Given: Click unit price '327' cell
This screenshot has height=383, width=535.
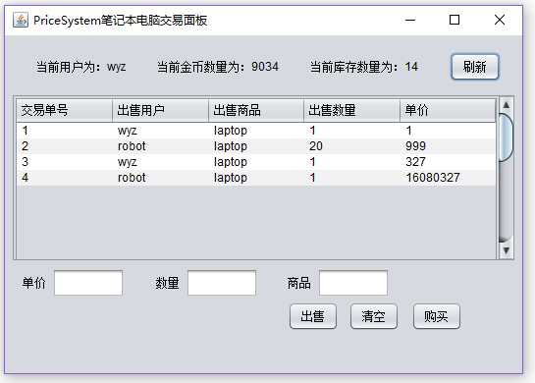Looking at the screenshot, I should pos(448,162).
